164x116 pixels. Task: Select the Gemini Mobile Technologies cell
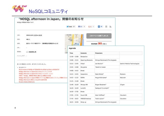pos(131,64)
